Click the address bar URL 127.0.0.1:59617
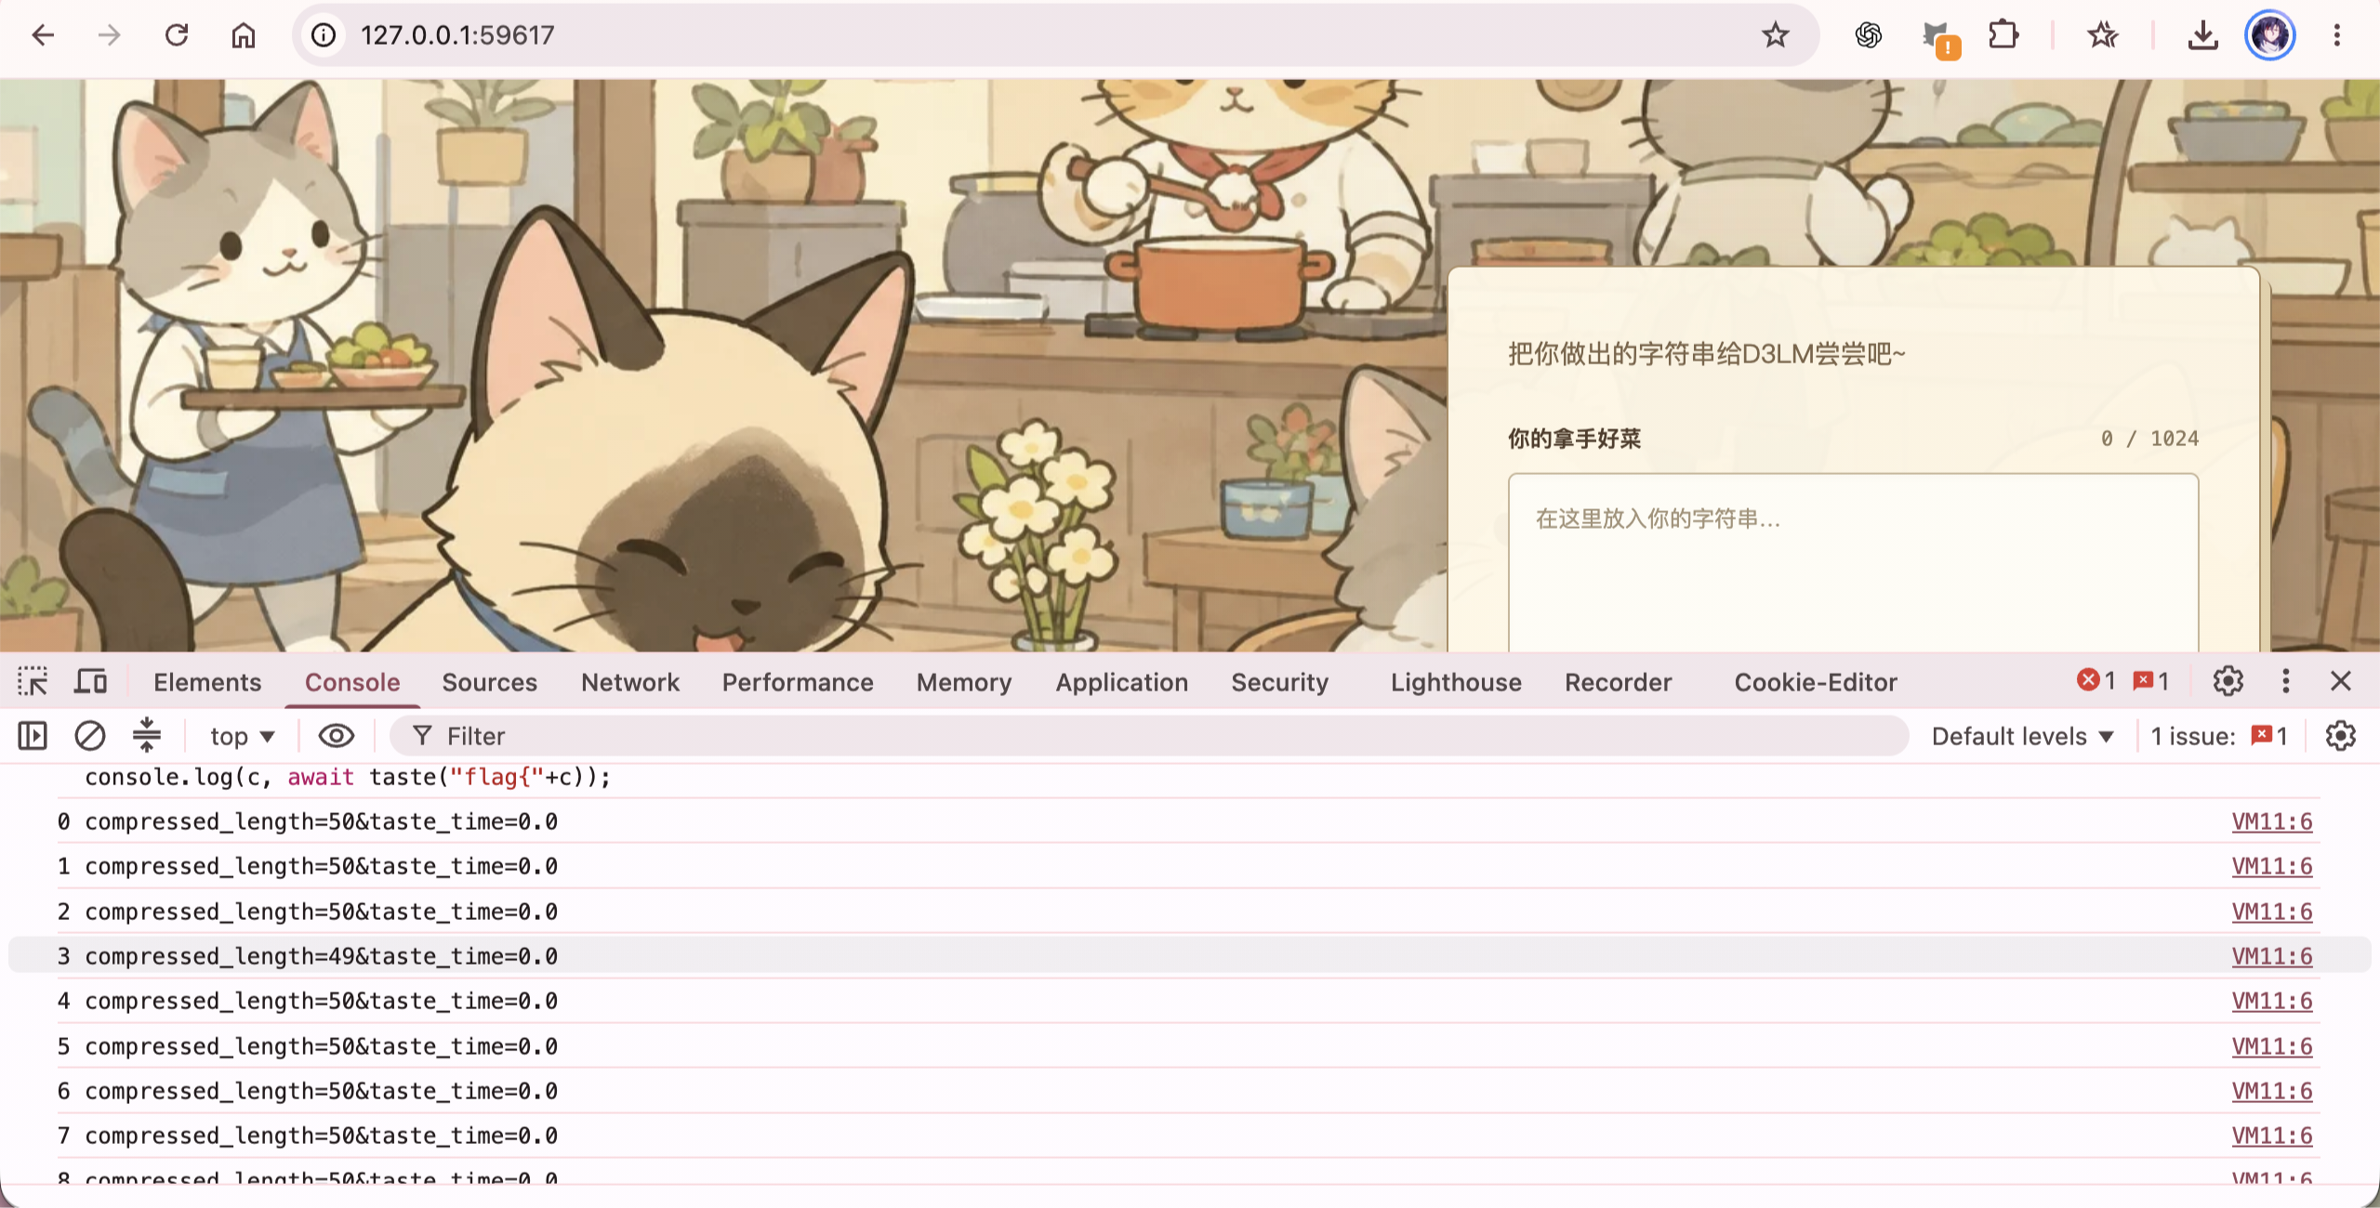This screenshot has width=2380, height=1208. point(457,35)
